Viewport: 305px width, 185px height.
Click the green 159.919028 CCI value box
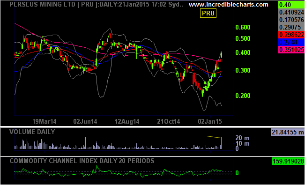288,161
